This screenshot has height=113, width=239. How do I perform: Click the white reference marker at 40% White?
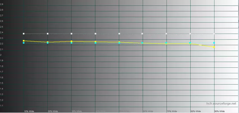pos(96,34)
